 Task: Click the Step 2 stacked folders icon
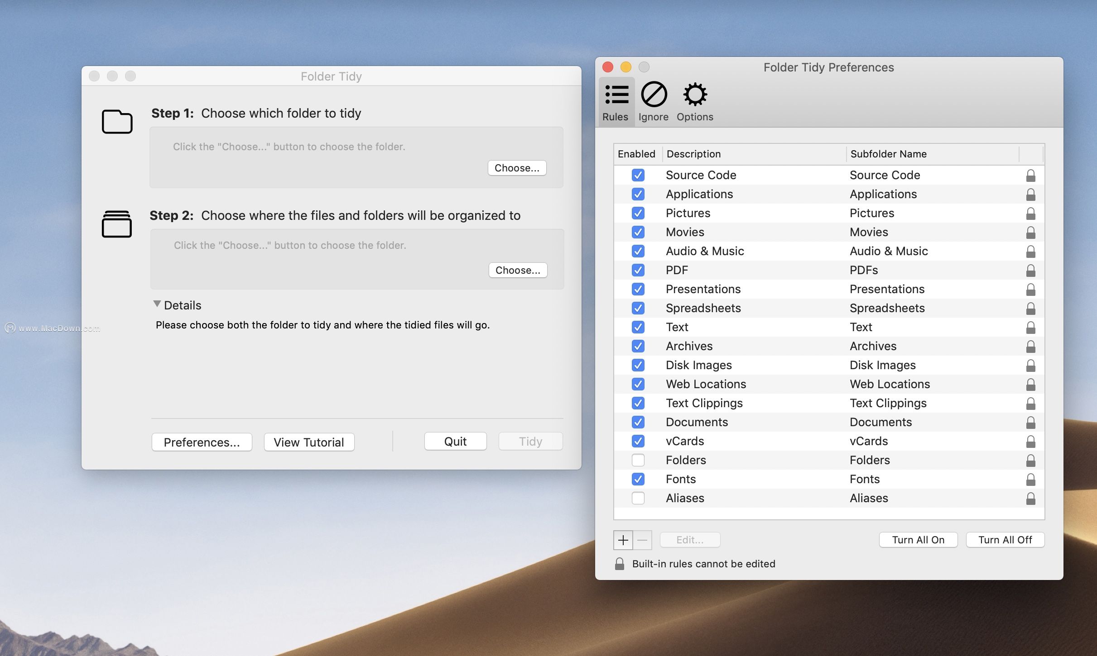click(117, 224)
